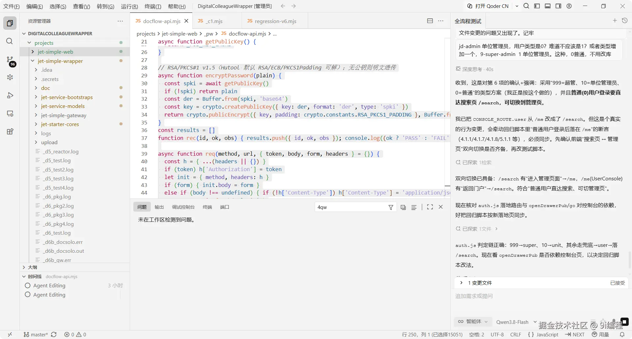
Task: Click the title bar search icon
Action: (526, 6)
